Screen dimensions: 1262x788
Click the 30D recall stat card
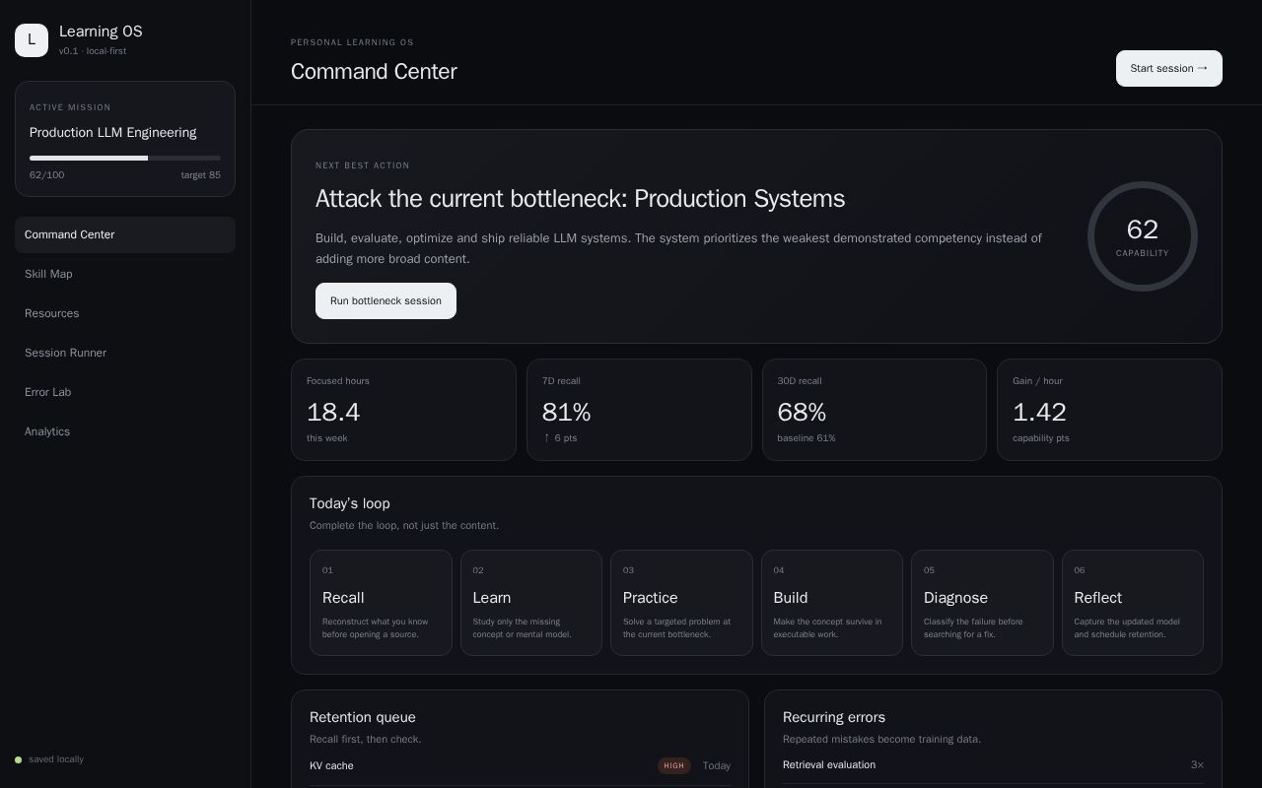click(x=875, y=410)
